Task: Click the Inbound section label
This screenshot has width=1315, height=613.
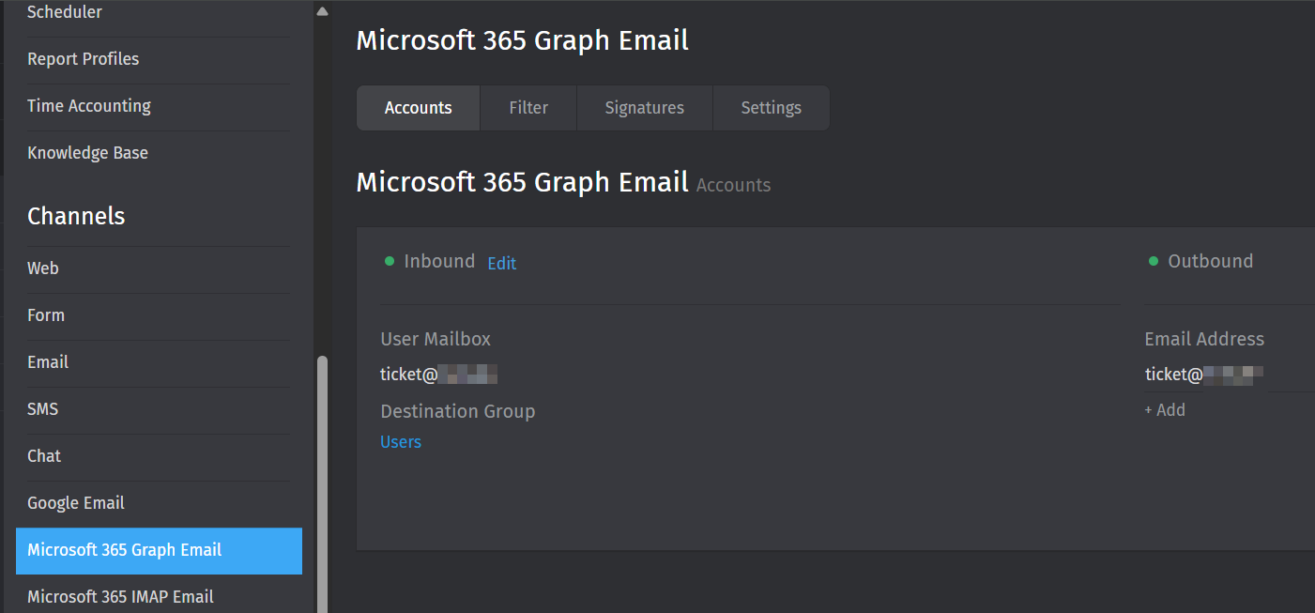Action: tap(439, 262)
